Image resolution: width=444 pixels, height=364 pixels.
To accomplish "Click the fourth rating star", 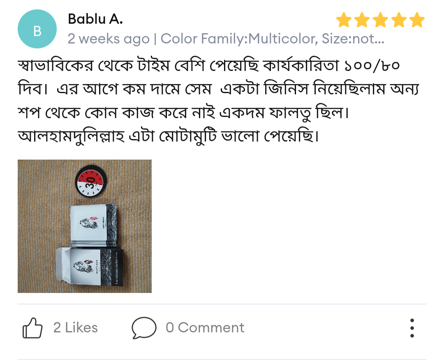I will (399, 20).
